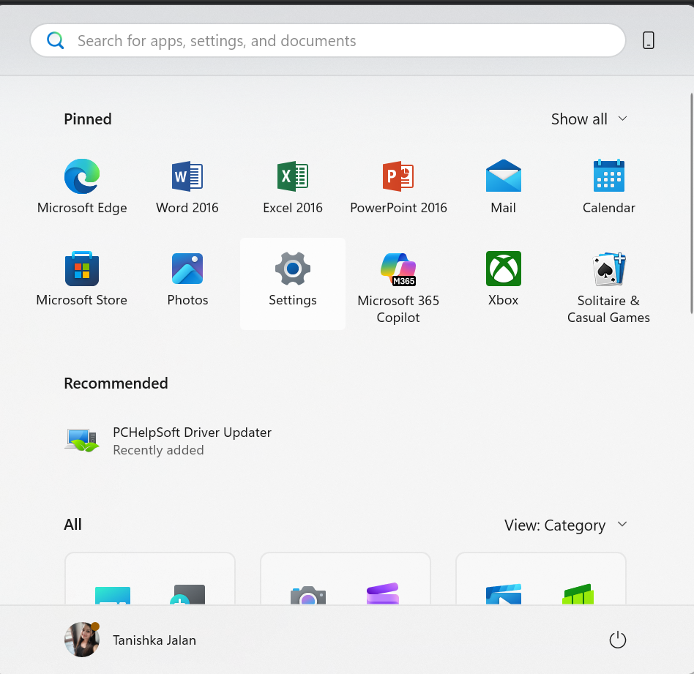The image size is (694, 674).
Task: Click the Start menu vertical scrollbar
Action: 692,203
